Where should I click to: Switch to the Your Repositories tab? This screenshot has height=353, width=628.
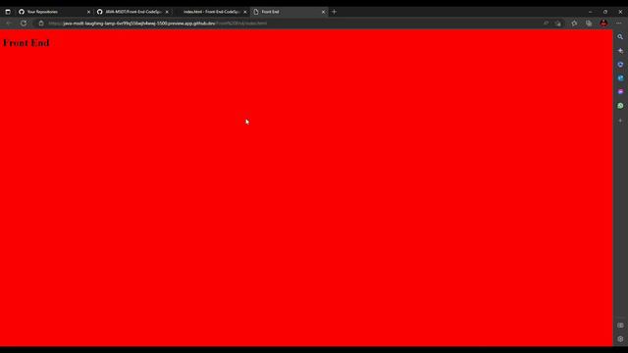click(55, 12)
